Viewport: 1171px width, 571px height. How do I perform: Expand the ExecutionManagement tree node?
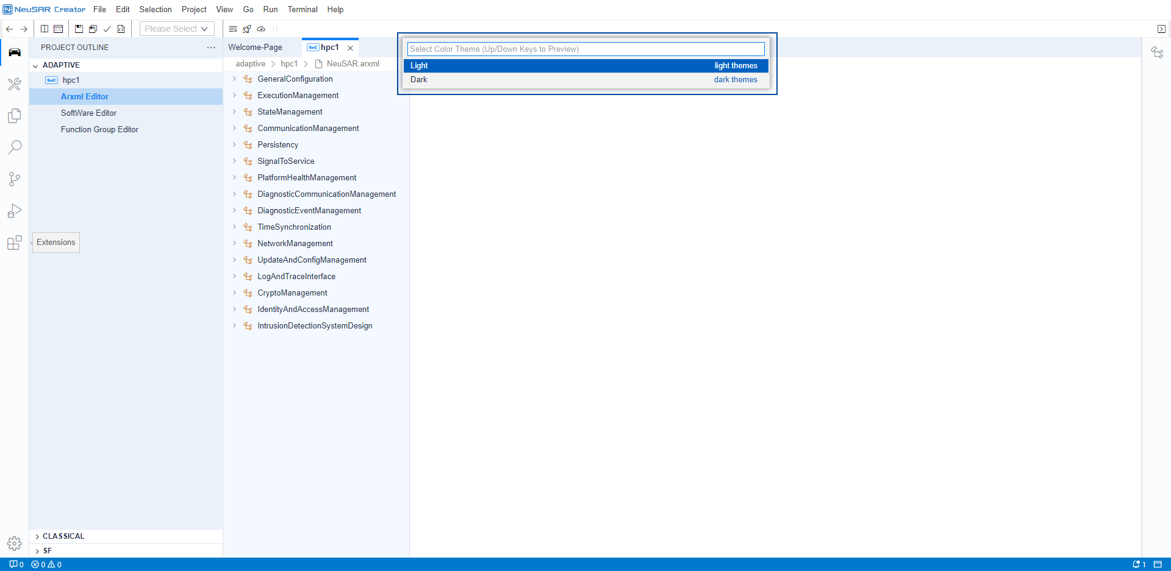234,96
